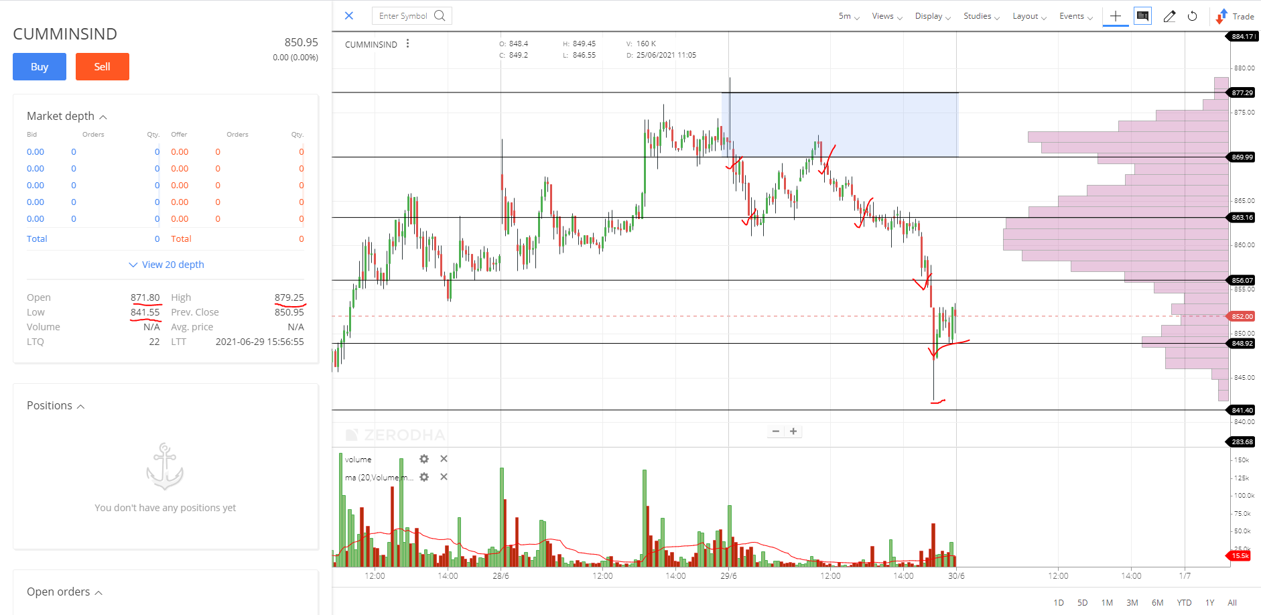1261x615 pixels.
Task: Click the zoom out minus button
Action: pyautogui.click(x=776, y=431)
